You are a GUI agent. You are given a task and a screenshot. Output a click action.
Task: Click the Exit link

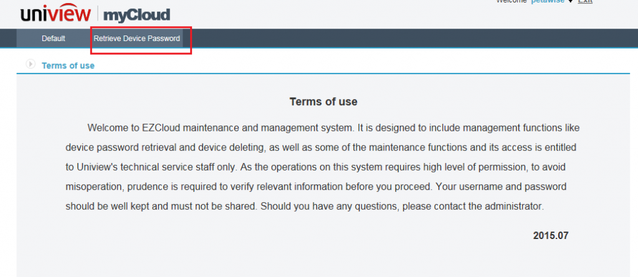pyautogui.click(x=585, y=2)
